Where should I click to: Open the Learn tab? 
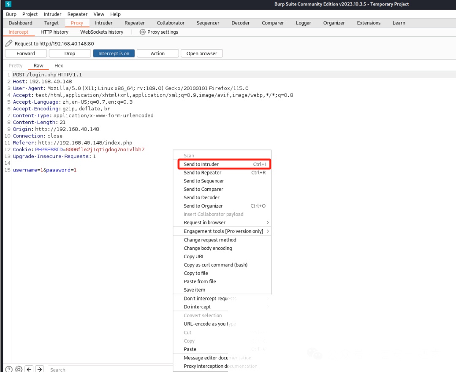point(399,23)
